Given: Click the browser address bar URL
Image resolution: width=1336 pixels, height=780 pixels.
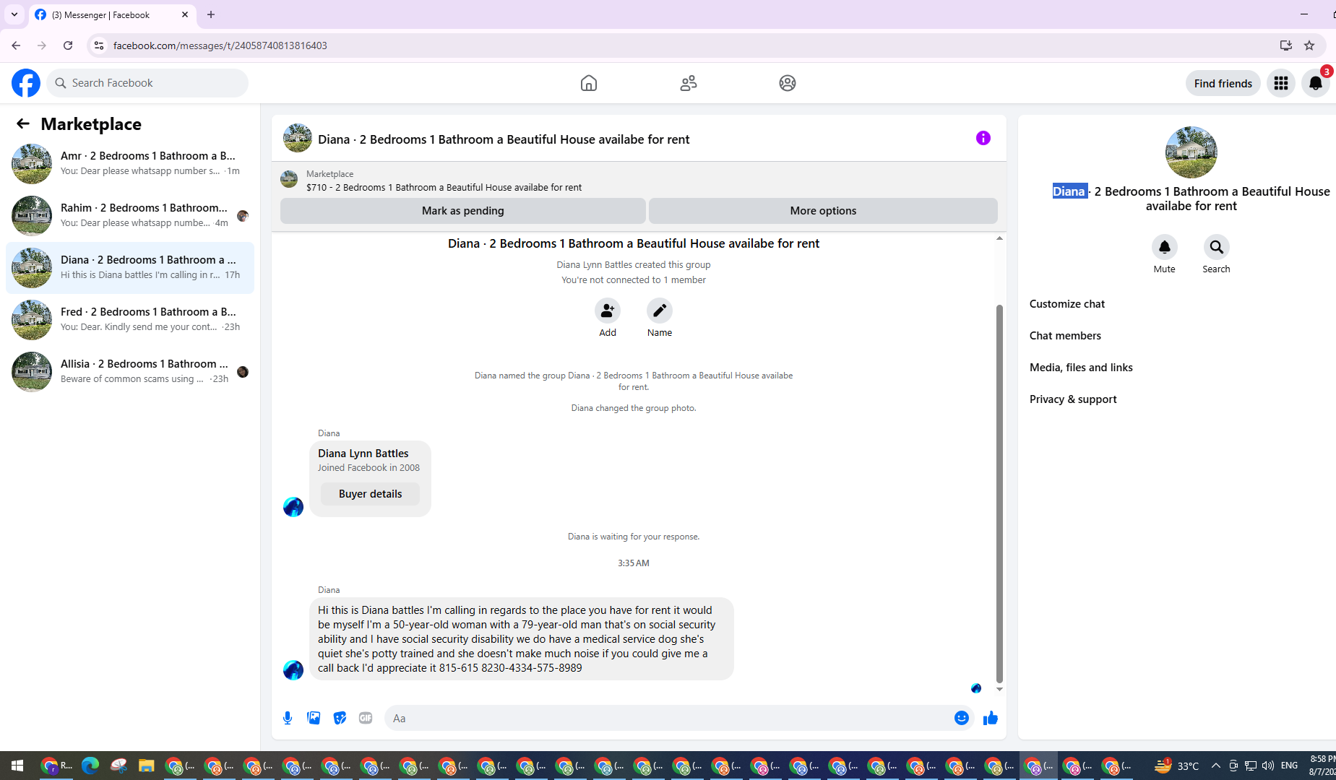Looking at the screenshot, I should (x=220, y=45).
